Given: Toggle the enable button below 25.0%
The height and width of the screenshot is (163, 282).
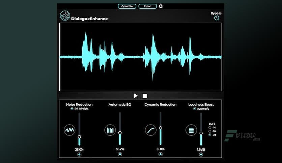Looking at the screenshot, I should point(79,154).
